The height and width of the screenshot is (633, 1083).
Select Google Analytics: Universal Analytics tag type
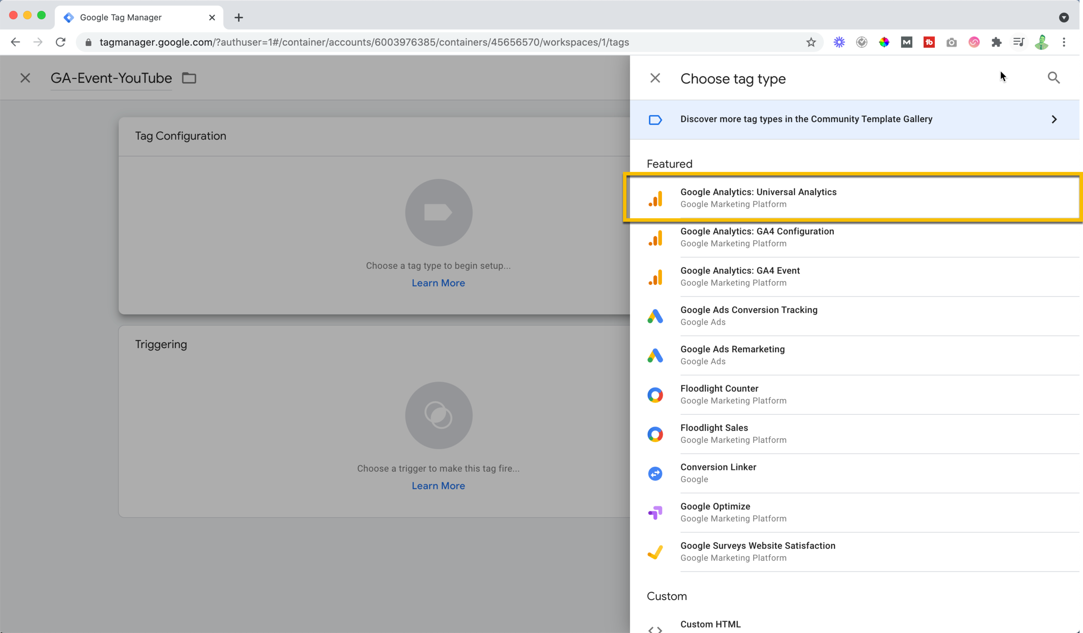(854, 198)
